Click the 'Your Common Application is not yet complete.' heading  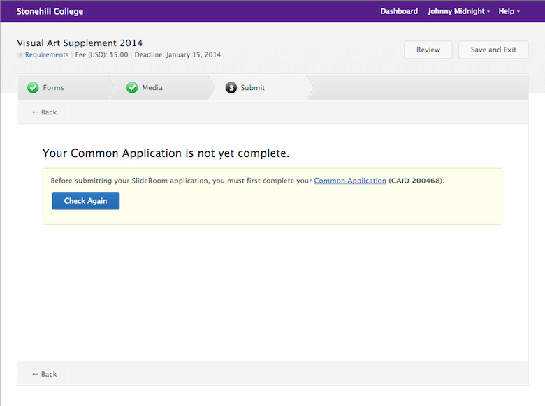pyautogui.click(x=166, y=153)
